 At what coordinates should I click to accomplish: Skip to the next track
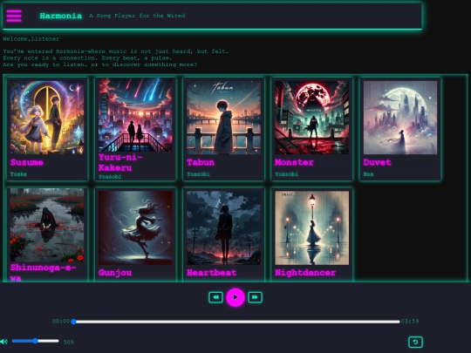tap(255, 297)
